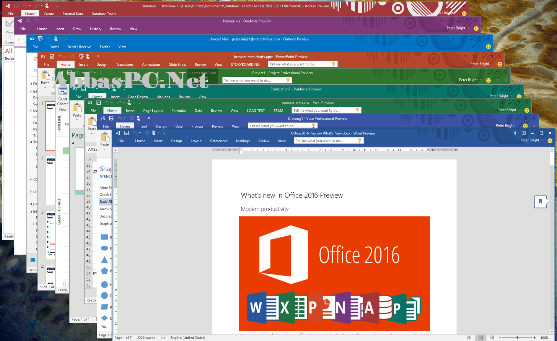This screenshot has height=341, width=557.
Task: Click the Paste icon in the PowerPoint ribbon
Action: (x=45, y=76)
